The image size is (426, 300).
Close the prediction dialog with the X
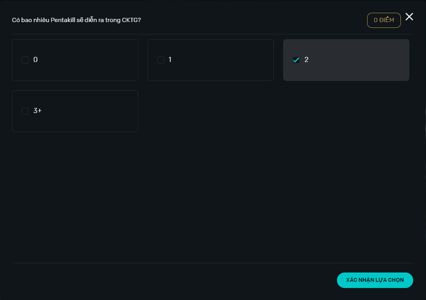[409, 17]
